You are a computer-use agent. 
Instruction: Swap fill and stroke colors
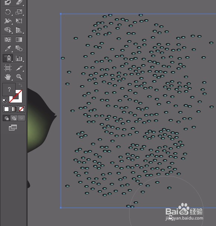coord(20,85)
